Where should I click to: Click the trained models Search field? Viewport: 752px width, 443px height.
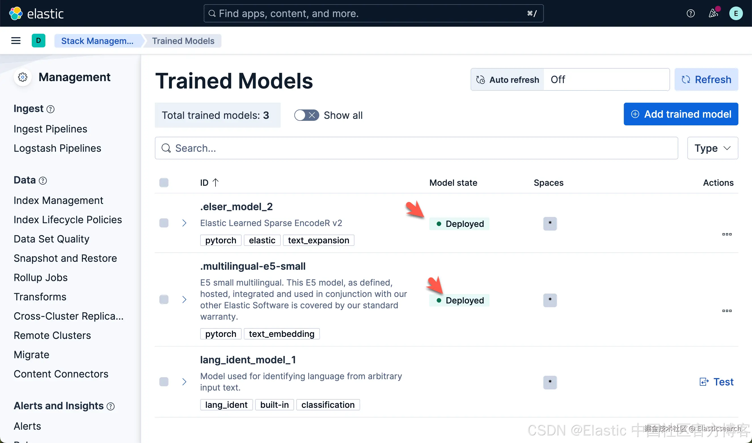coord(416,148)
